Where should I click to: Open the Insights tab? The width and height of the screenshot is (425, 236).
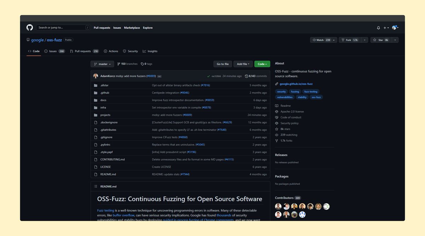tap(151, 51)
